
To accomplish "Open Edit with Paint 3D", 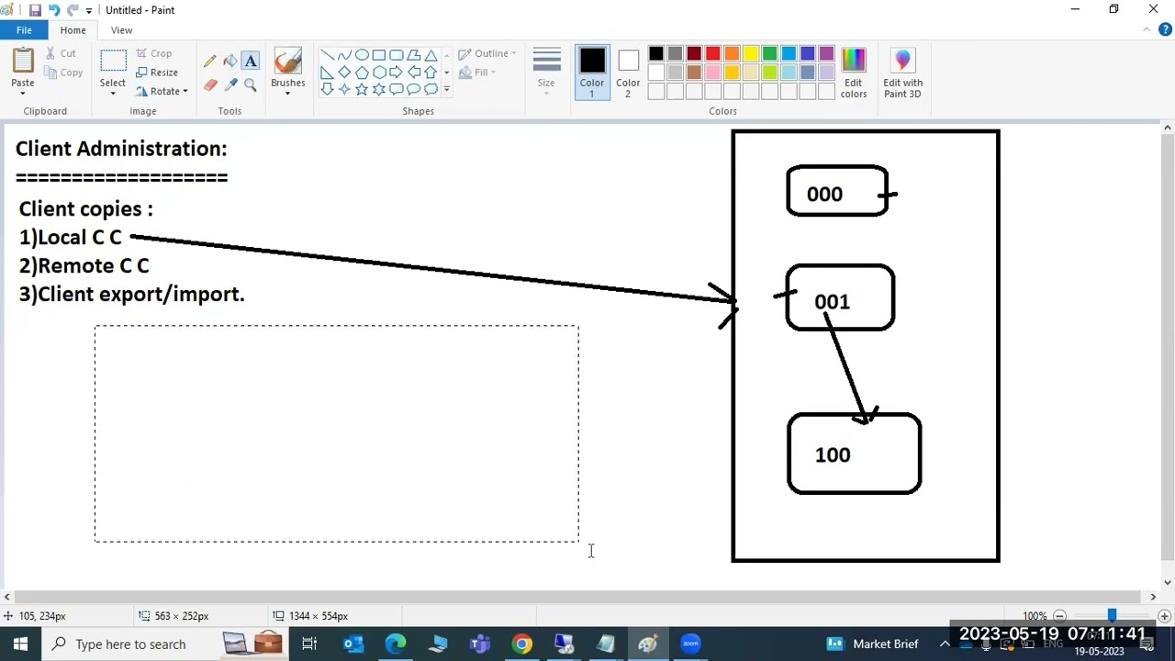I will [x=903, y=73].
